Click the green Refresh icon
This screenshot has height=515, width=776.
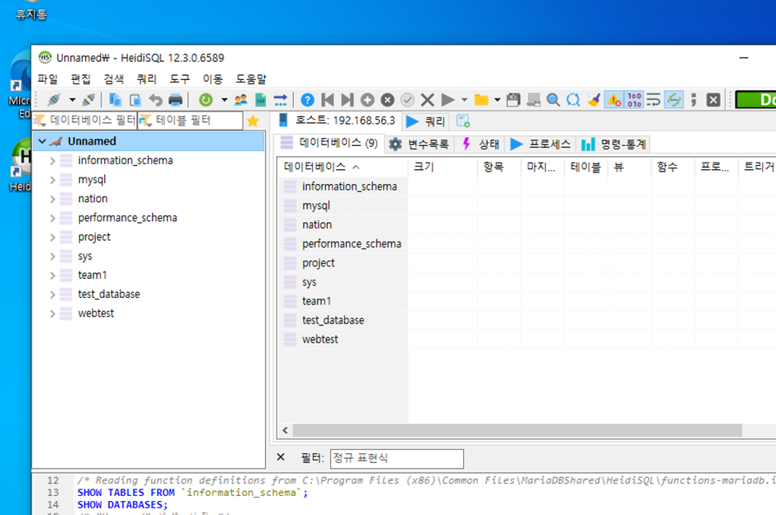click(206, 100)
